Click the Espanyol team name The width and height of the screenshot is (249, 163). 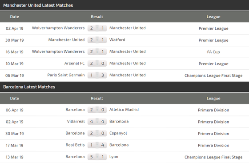(x=118, y=133)
